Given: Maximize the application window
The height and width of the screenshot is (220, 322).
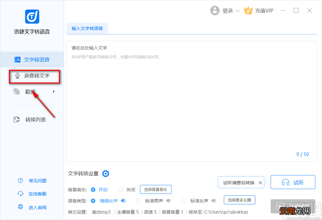Looking at the screenshot, I should [x=296, y=11].
